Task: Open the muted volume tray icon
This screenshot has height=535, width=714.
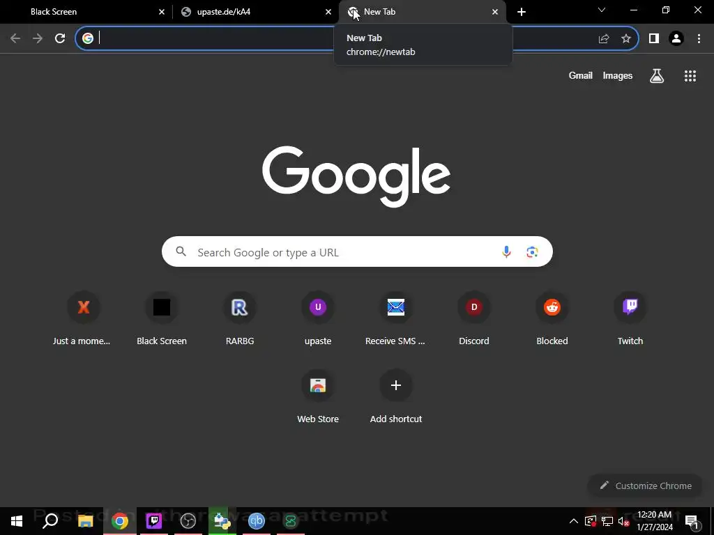Action: click(x=623, y=521)
